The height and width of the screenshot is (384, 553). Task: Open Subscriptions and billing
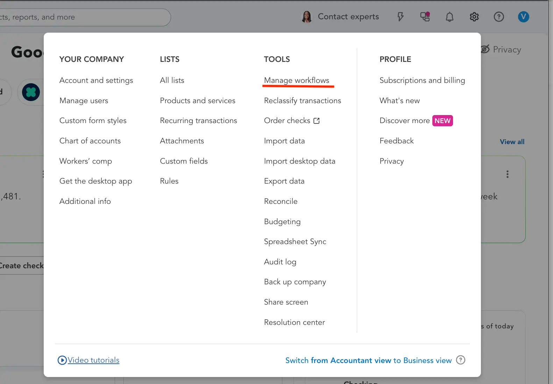422,80
